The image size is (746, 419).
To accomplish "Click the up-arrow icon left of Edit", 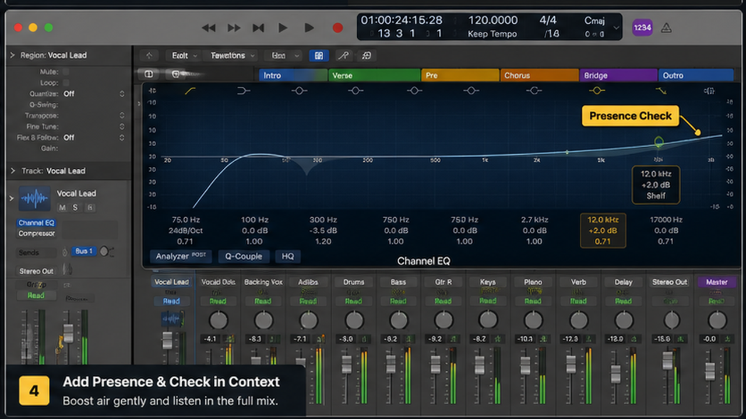I will pos(149,56).
